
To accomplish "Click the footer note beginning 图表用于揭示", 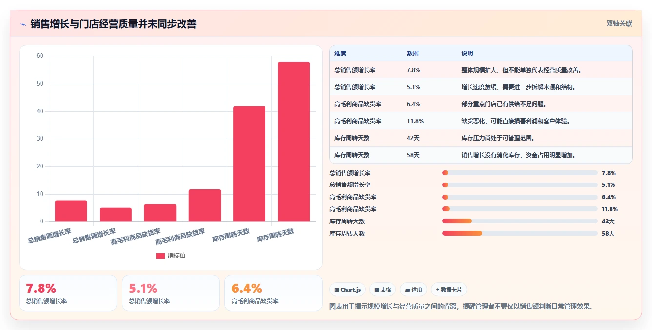I will click(x=461, y=307).
